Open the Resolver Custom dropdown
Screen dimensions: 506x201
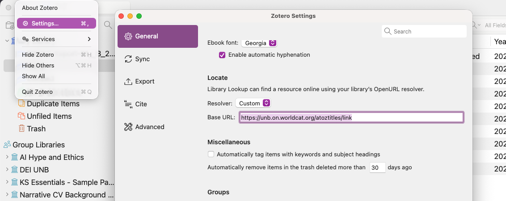pos(253,103)
